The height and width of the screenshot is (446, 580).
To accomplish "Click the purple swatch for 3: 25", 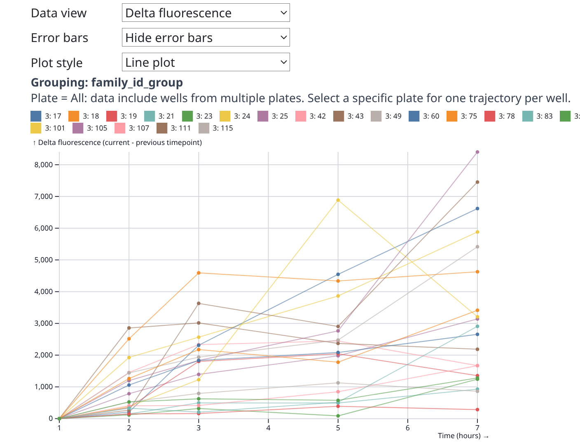I will 263,116.
